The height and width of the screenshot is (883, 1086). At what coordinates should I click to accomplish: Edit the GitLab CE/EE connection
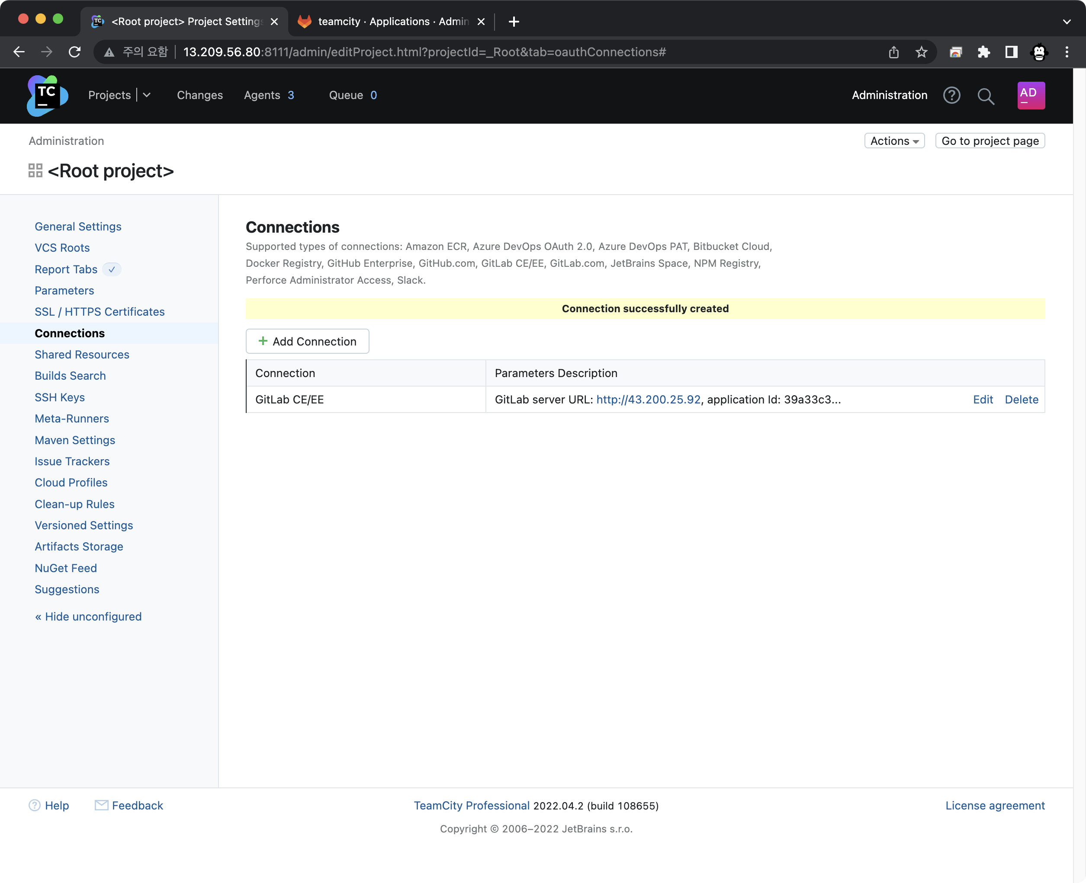point(983,399)
